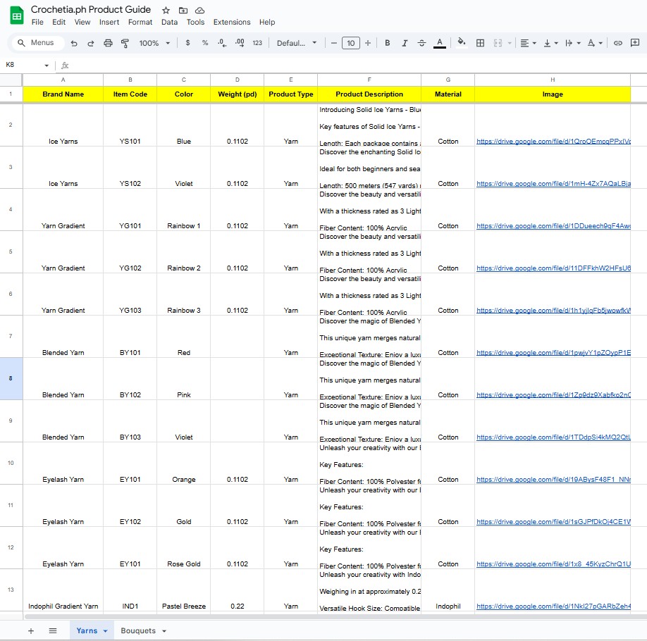Open the Data menu
The image size is (647, 641).
[x=169, y=22]
